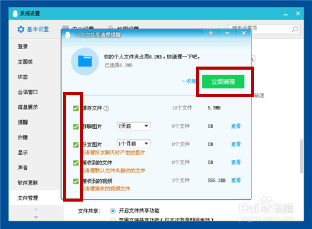Click the help question mark beside 缓存文件
312x229 pixels.
click(106, 108)
